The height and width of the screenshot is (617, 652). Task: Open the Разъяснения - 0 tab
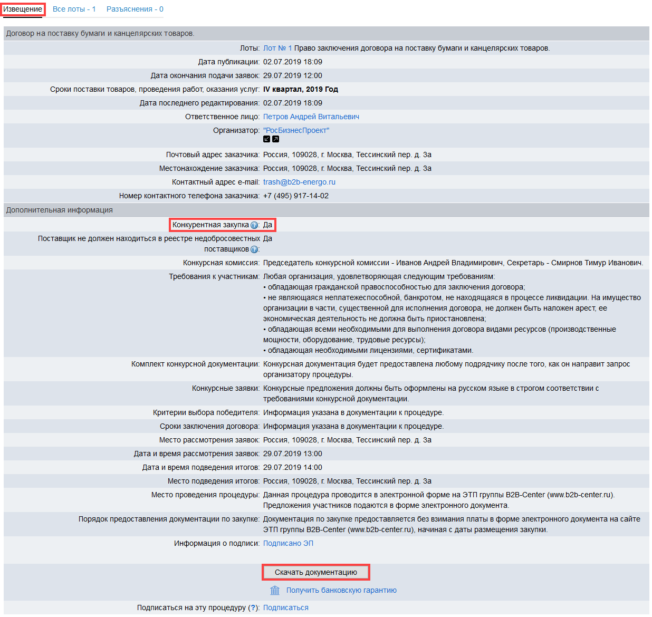(135, 9)
